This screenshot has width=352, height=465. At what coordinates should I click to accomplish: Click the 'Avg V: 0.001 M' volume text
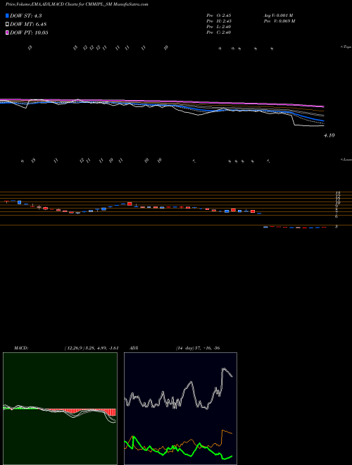pyautogui.click(x=278, y=15)
